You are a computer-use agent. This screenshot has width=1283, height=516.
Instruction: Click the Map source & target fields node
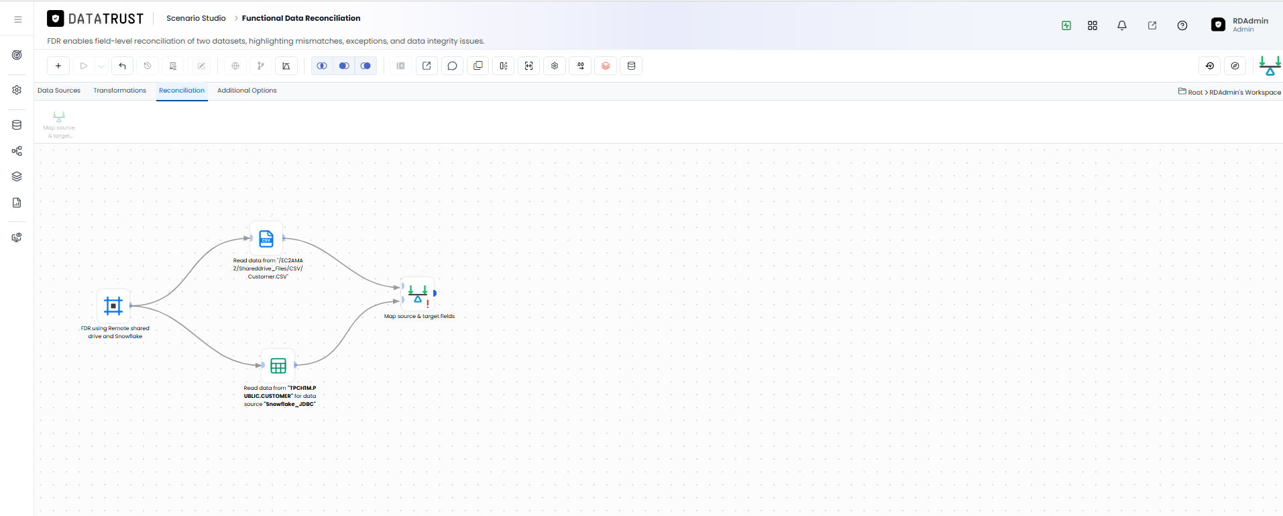[x=418, y=294]
